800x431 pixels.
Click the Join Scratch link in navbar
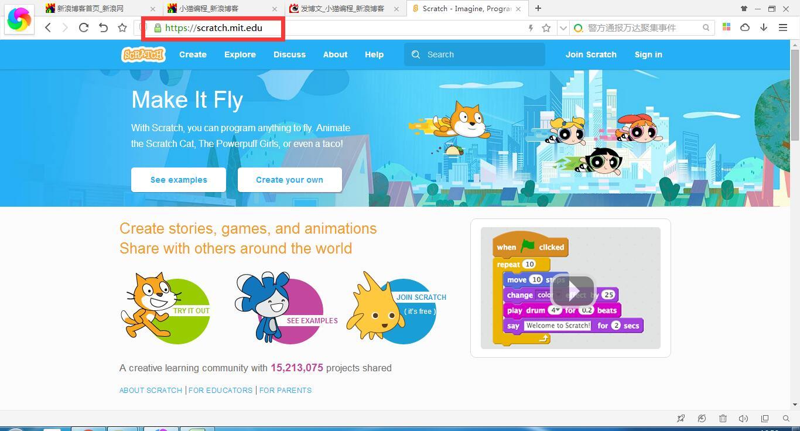click(x=591, y=54)
